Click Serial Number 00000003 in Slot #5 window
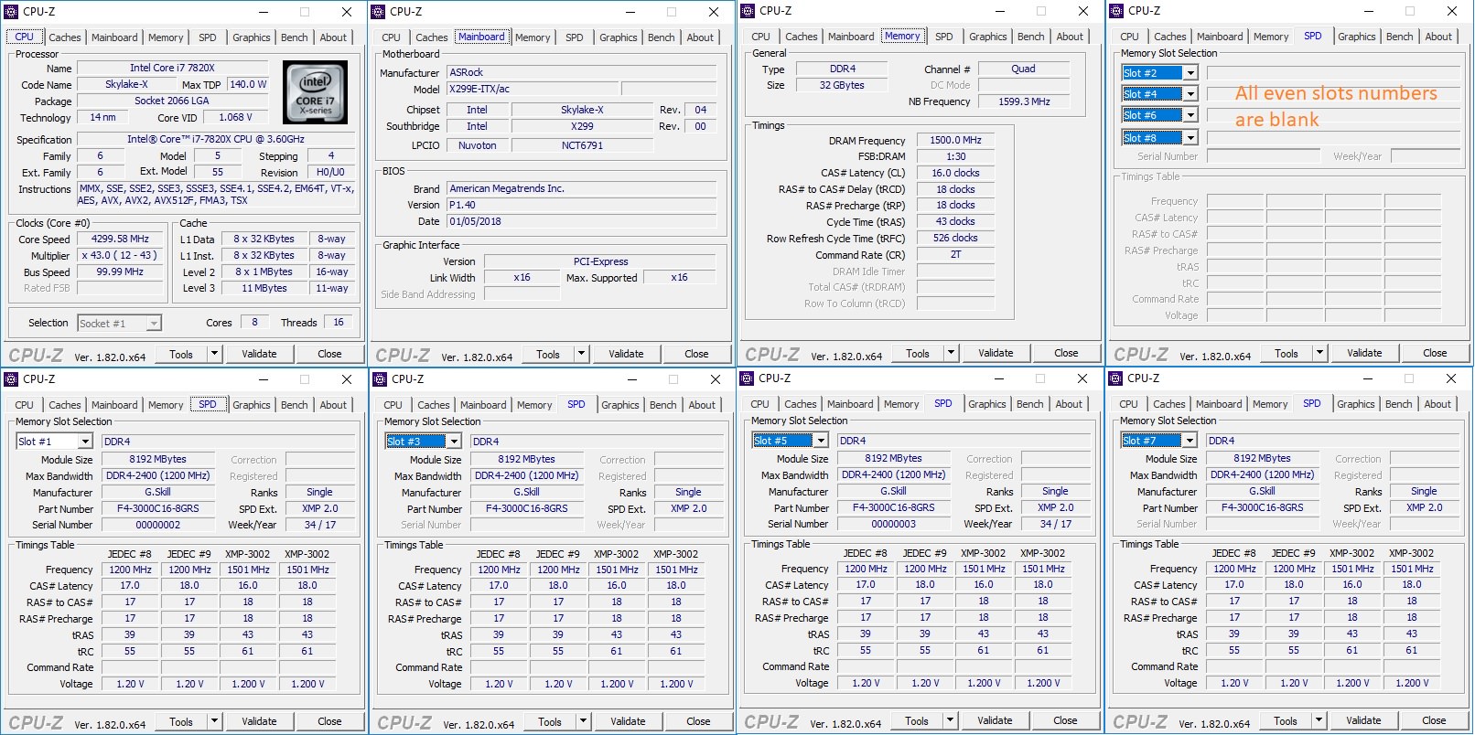 click(893, 524)
